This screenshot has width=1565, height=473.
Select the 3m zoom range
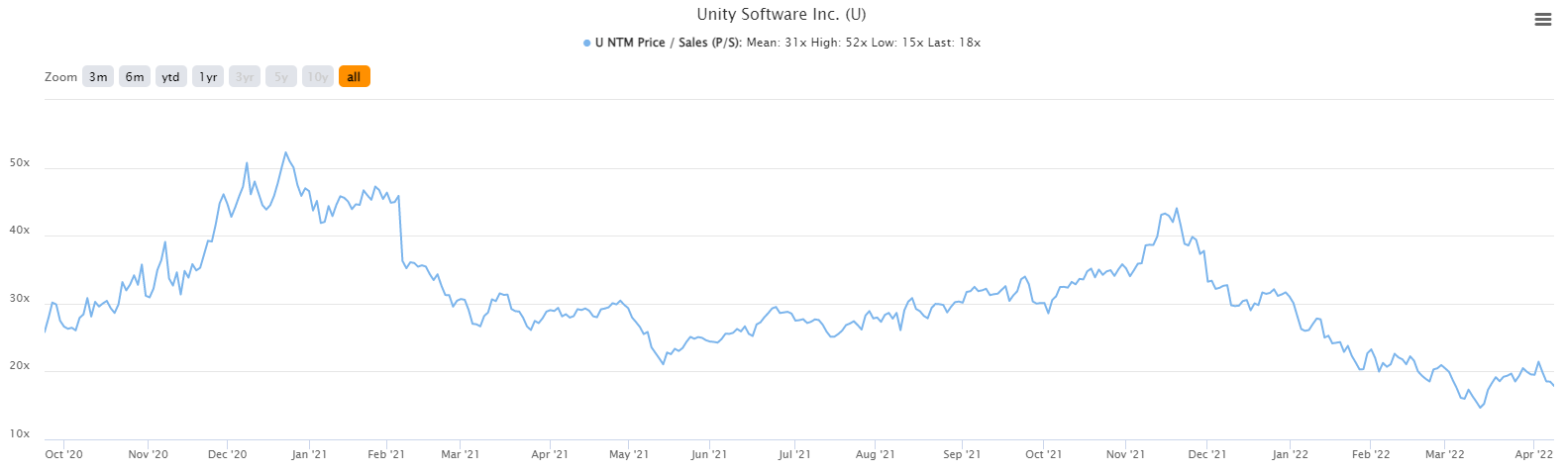[x=98, y=76]
